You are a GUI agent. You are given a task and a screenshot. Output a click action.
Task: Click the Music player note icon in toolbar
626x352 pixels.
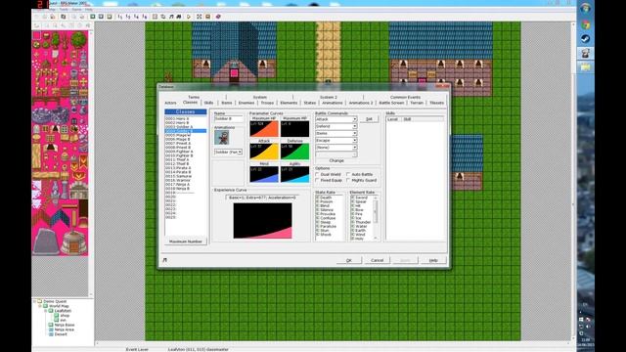click(x=171, y=17)
